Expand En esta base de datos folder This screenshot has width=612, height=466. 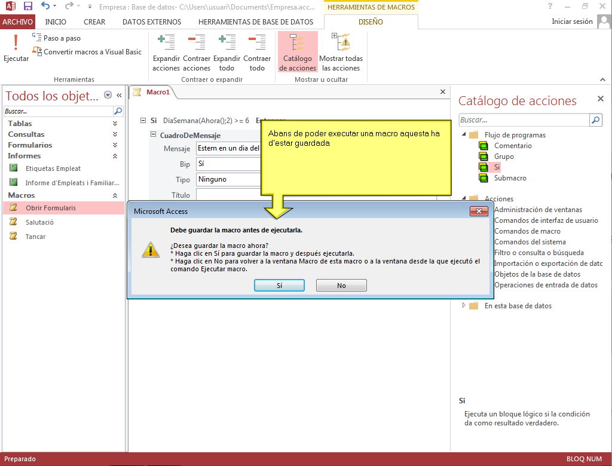pyautogui.click(x=464, y=305)
